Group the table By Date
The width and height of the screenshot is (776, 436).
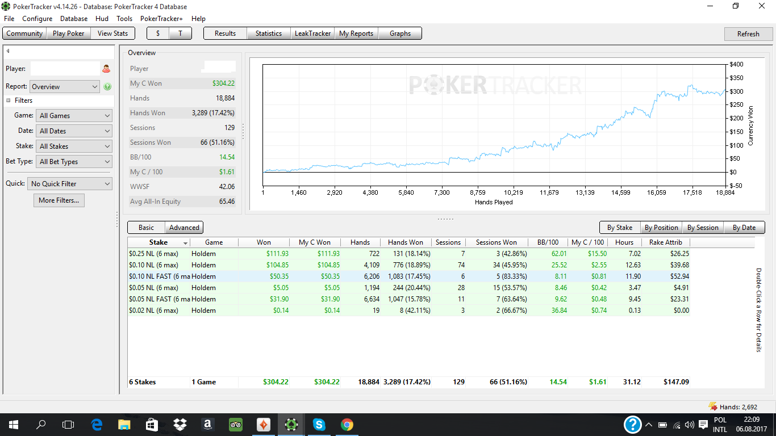coord(744,228)
